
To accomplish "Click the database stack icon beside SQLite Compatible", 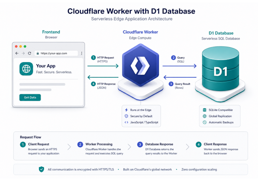I will tap(204, 110).
